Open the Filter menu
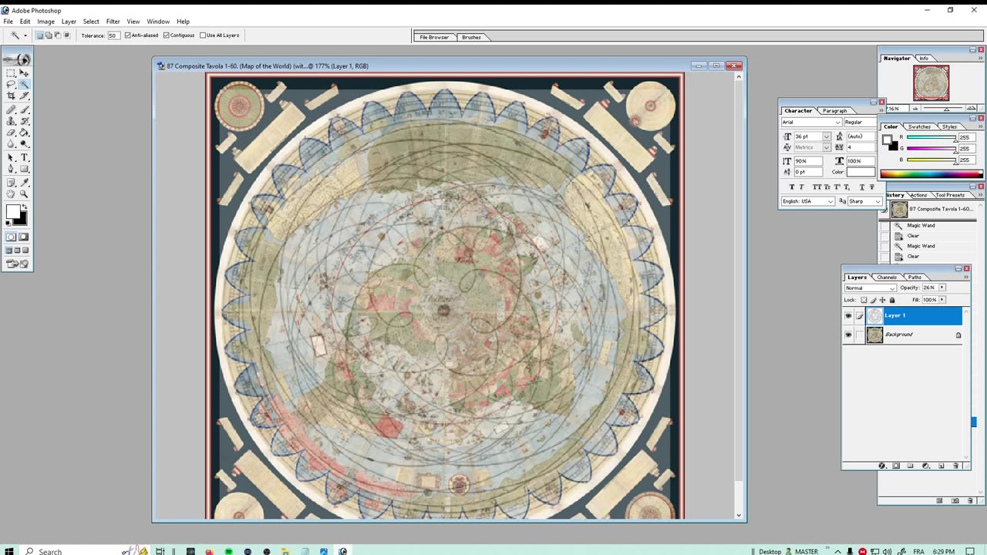This screenshot has width=987, height=555. click(113, 22)
